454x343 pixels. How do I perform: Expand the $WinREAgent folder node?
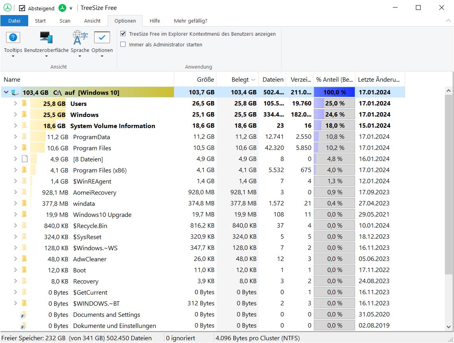click(15, 181)
